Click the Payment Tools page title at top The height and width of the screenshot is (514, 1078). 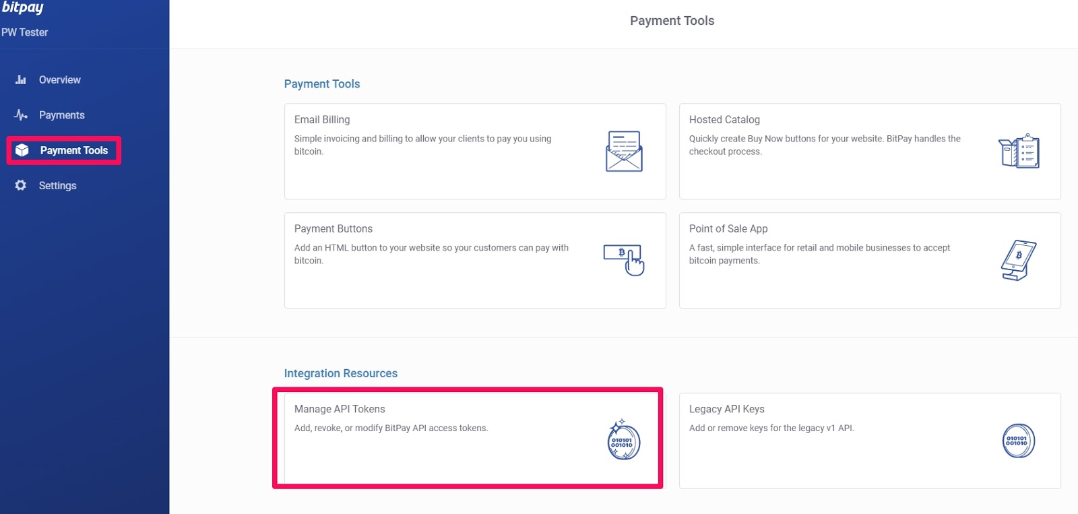tap(672, 21)
